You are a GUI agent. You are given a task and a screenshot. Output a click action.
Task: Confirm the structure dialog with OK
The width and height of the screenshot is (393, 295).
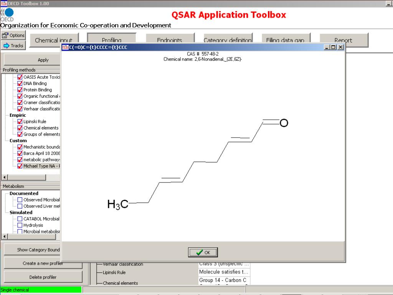click(203, 252)
